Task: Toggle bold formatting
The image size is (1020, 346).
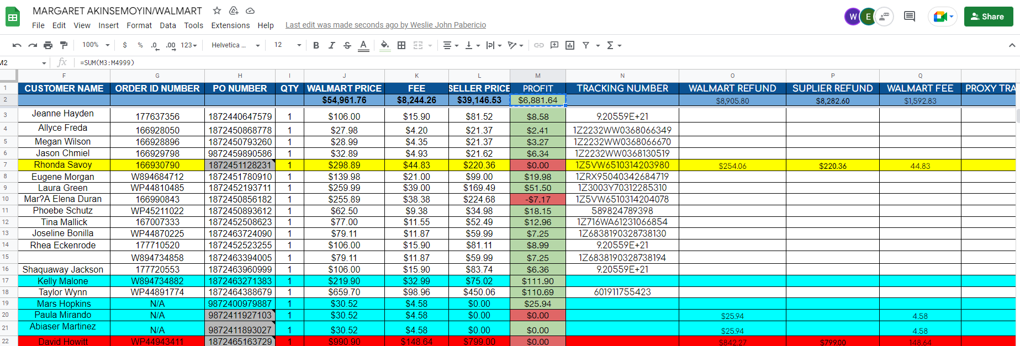Action: pos(316,45)
